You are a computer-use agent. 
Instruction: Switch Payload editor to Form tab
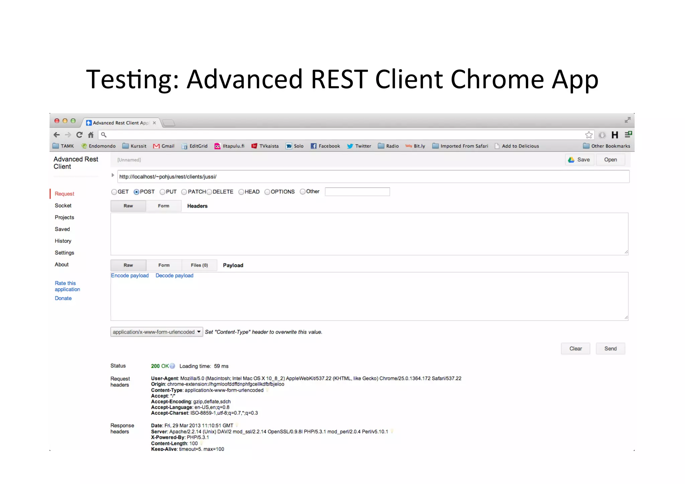(164, 265)
